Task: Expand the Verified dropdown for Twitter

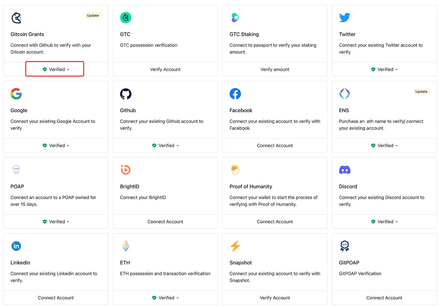Action: (384, 69)
